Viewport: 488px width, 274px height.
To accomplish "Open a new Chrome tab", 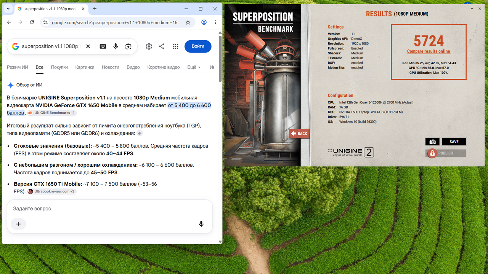I will [95, 9].
